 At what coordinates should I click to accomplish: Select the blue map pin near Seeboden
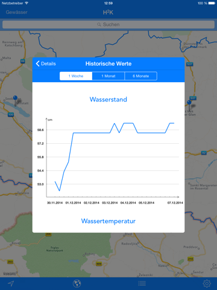(15, 98)
